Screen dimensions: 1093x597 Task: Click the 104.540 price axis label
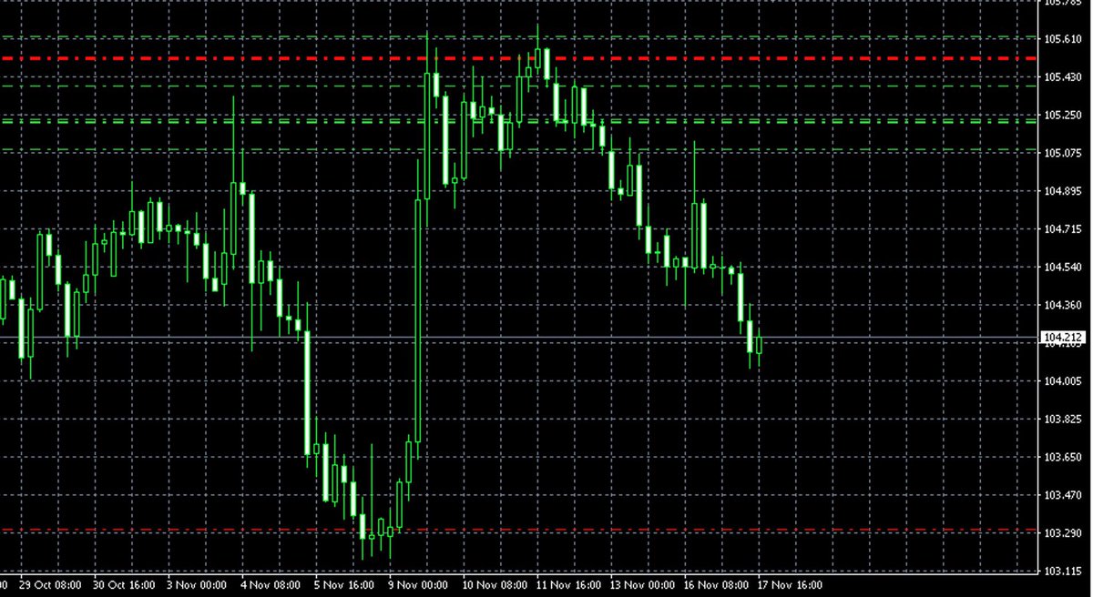1063,267
